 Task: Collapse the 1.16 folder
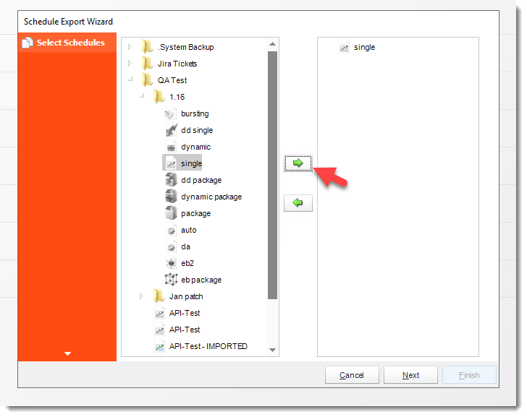click(x=142, y=96)
